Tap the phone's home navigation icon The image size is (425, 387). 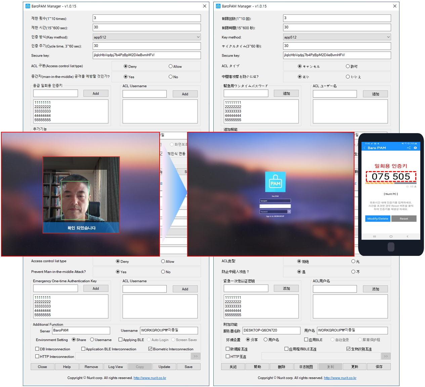pos(391,236)
